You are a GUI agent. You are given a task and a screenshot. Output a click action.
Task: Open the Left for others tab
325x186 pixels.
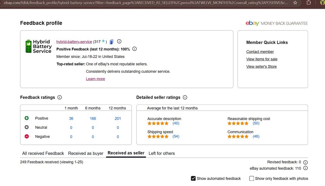point(161,154)
